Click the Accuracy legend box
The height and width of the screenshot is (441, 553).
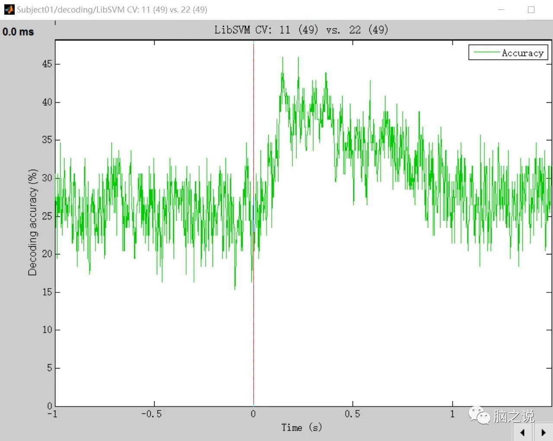pos(509,53)
